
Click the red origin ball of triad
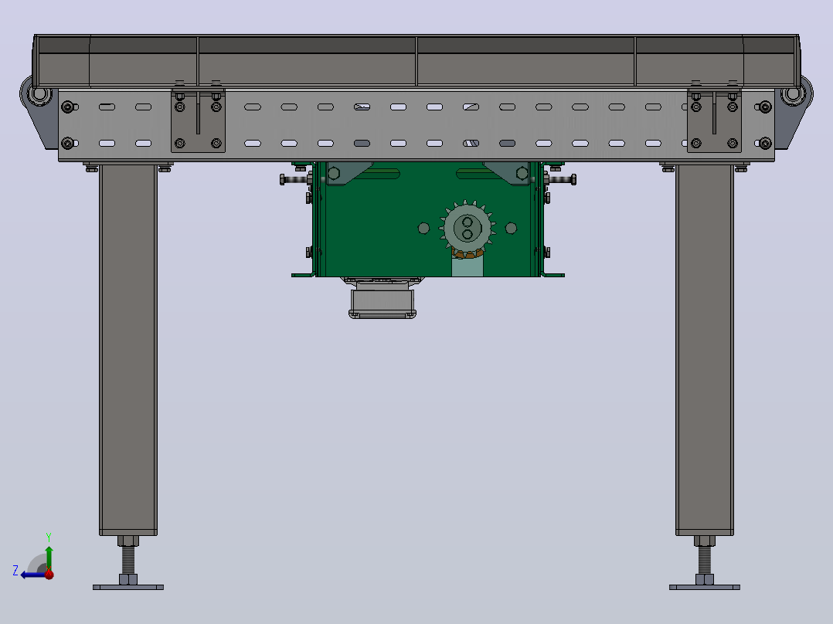click(49, 574)
